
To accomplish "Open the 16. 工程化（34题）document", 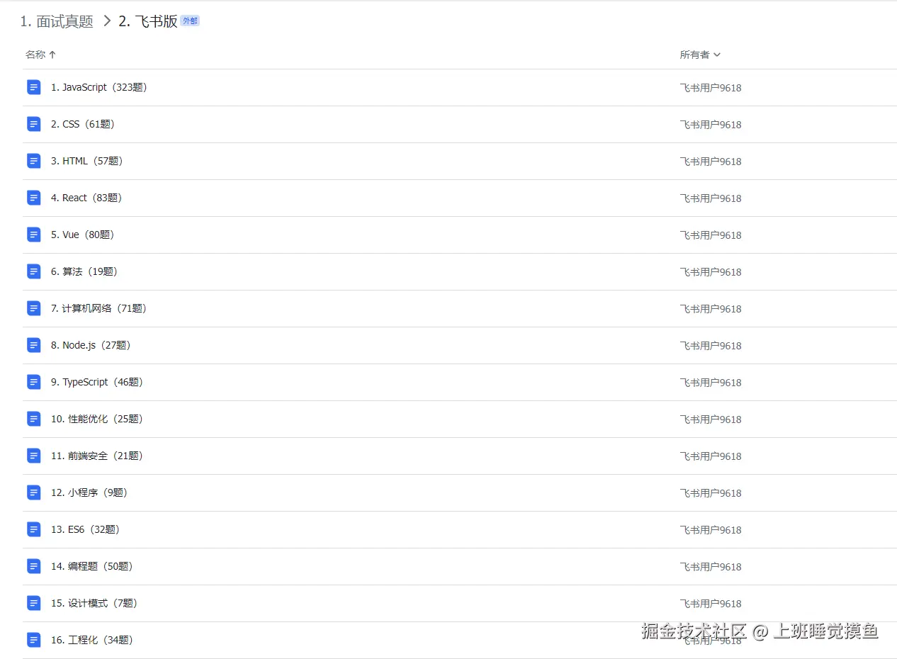I will 92,640.
